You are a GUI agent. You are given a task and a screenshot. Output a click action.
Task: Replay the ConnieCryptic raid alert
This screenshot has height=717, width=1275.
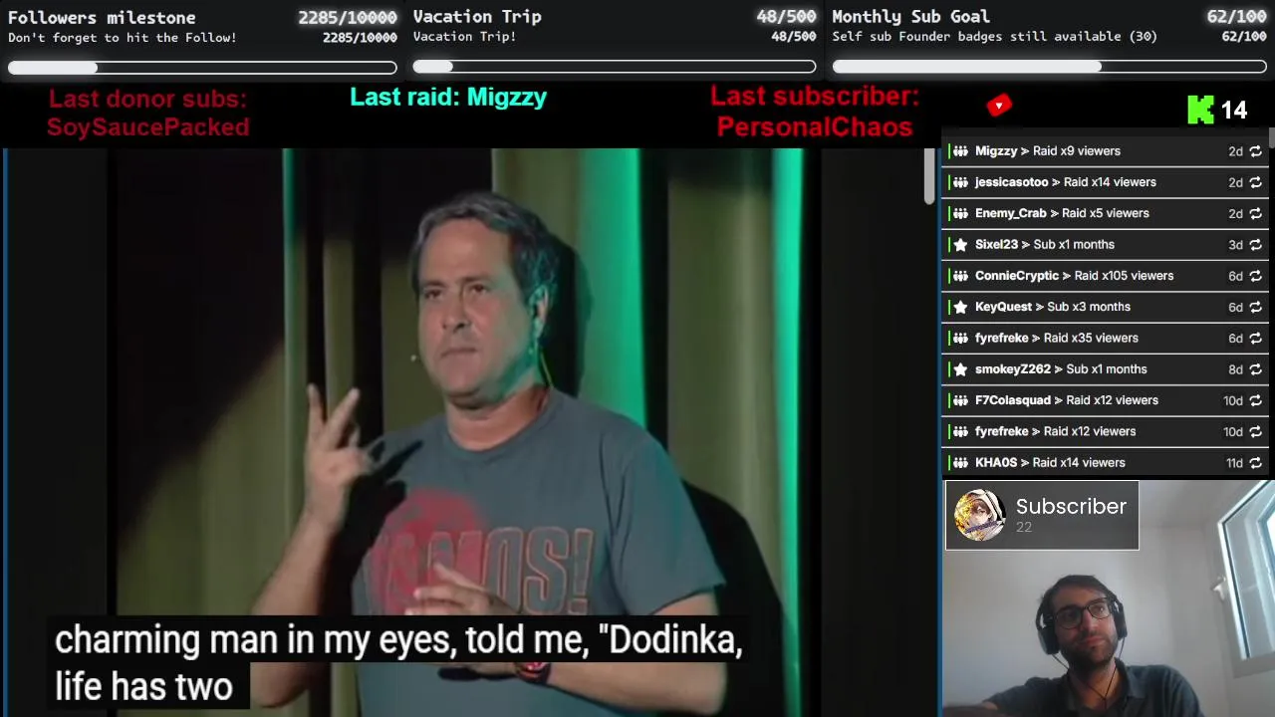(x=1256, y=276)
